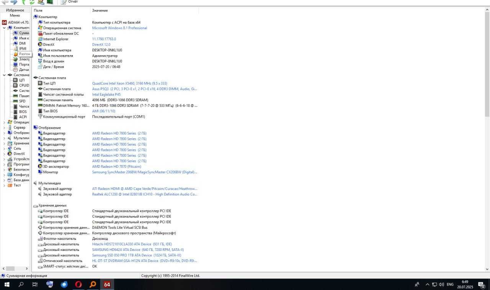490x290 pixels.
Task: Open SPD memory item in tree
Action: tap(22, 101)
